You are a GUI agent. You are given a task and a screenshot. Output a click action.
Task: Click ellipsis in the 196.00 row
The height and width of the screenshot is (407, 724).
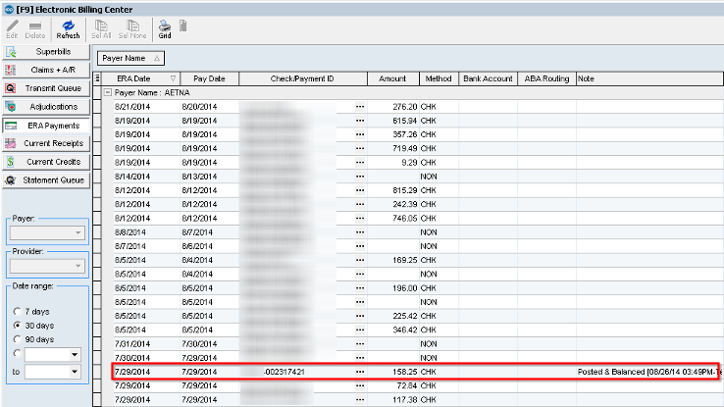coord(360,288)
